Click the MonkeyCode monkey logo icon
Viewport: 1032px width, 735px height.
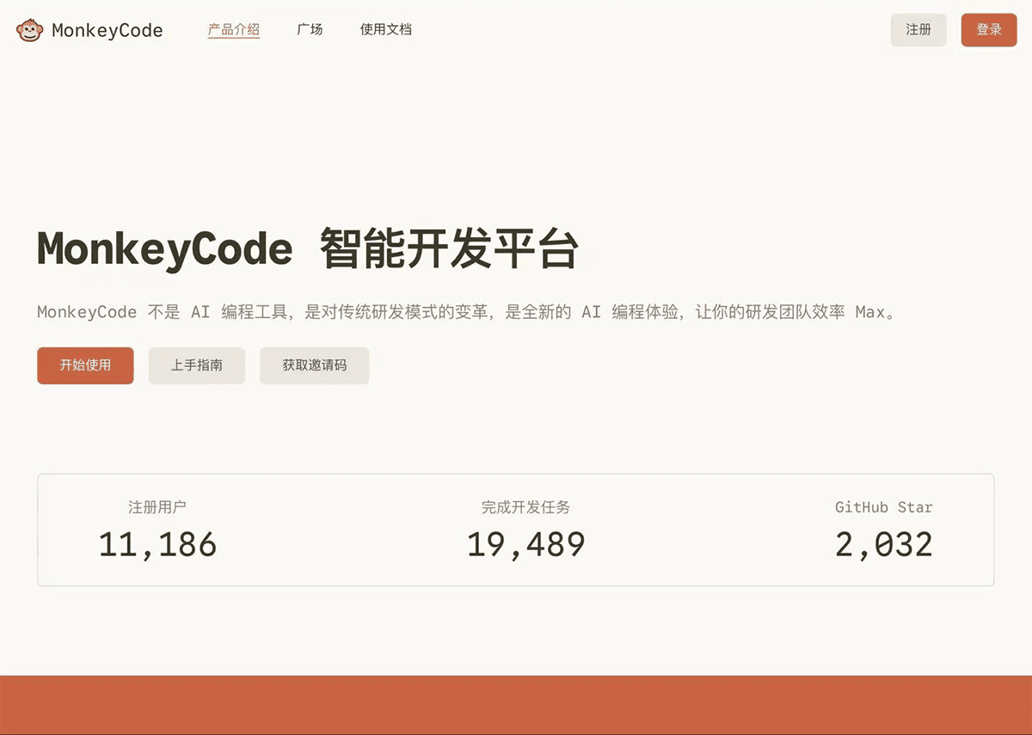pyautogui.click(x=29, y=29)
